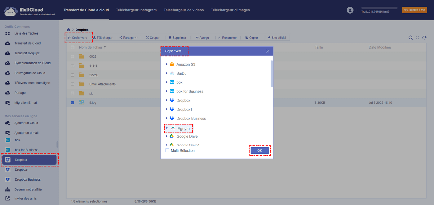Click the MultCloud logo
The image size is (434, 205).
tap(29, 12)
